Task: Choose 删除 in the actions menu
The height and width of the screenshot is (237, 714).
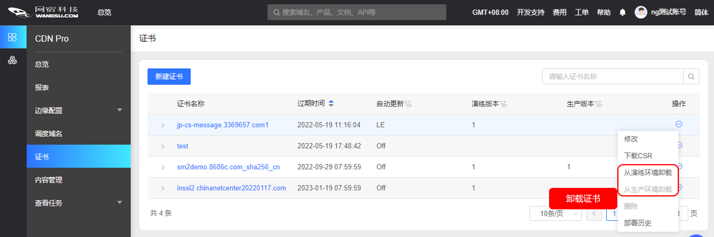Action: tap(631, 206)
